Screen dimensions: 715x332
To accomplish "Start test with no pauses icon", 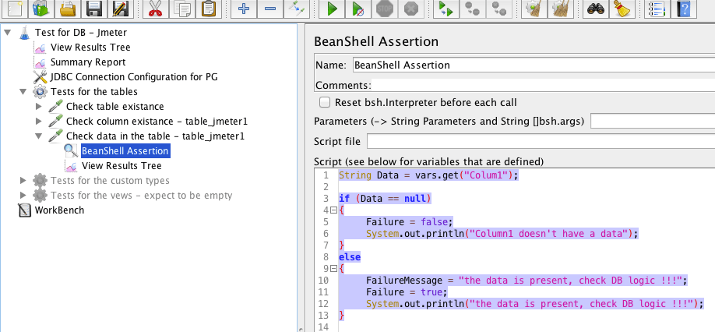I will pyautogui.click(x=358, y=9).
